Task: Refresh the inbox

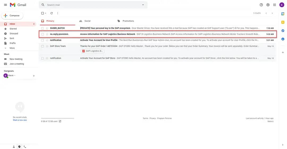Action: pyautogui.click(x=52, y=13)
